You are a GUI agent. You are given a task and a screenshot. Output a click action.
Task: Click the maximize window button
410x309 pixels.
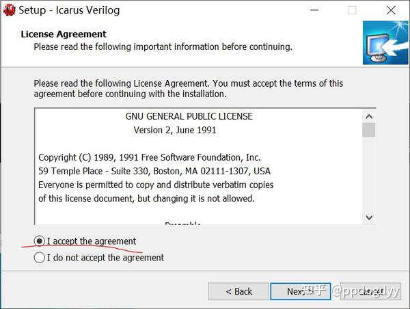point(352,10)
